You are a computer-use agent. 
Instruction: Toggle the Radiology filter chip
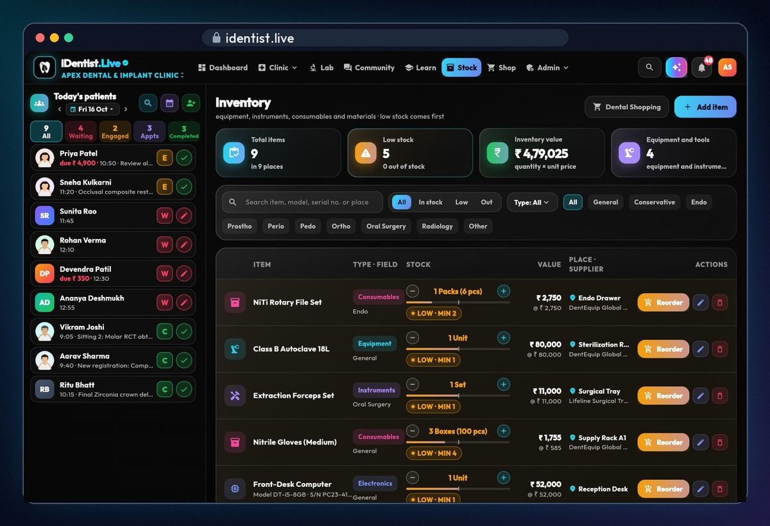[x=437, y=226]
